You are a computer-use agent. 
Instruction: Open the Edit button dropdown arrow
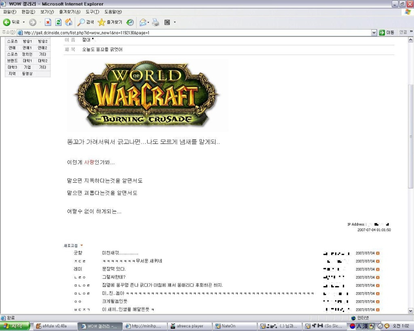[175, 23]
